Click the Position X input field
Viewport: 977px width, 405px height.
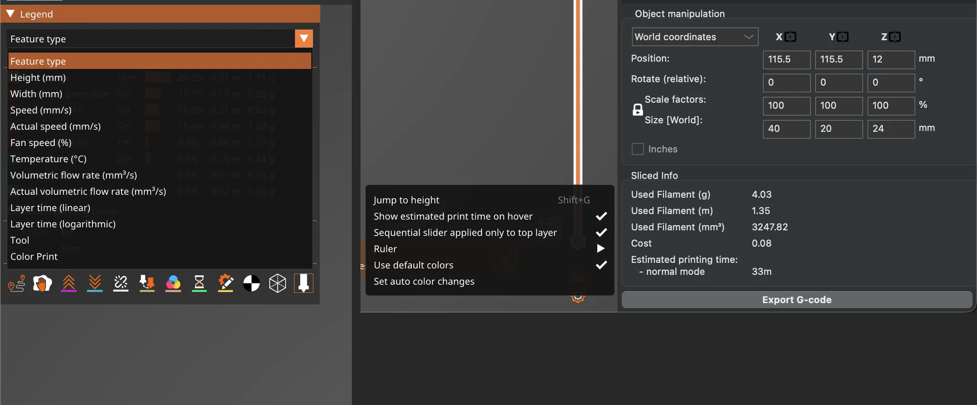point(786,60)
